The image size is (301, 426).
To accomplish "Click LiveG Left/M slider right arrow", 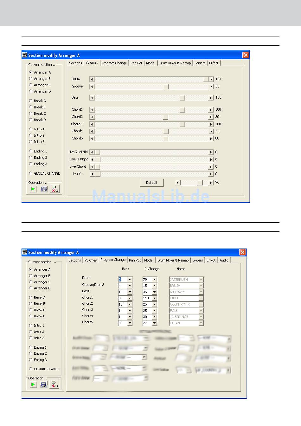I will click(211, 152).
